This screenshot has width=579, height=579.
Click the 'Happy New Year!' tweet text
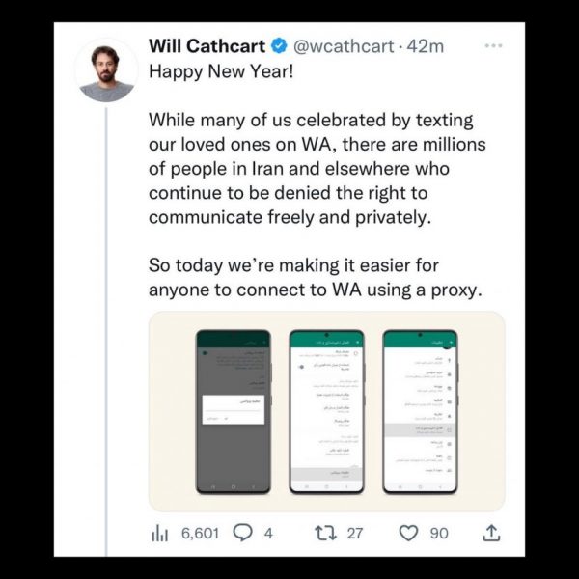point(221,71)
